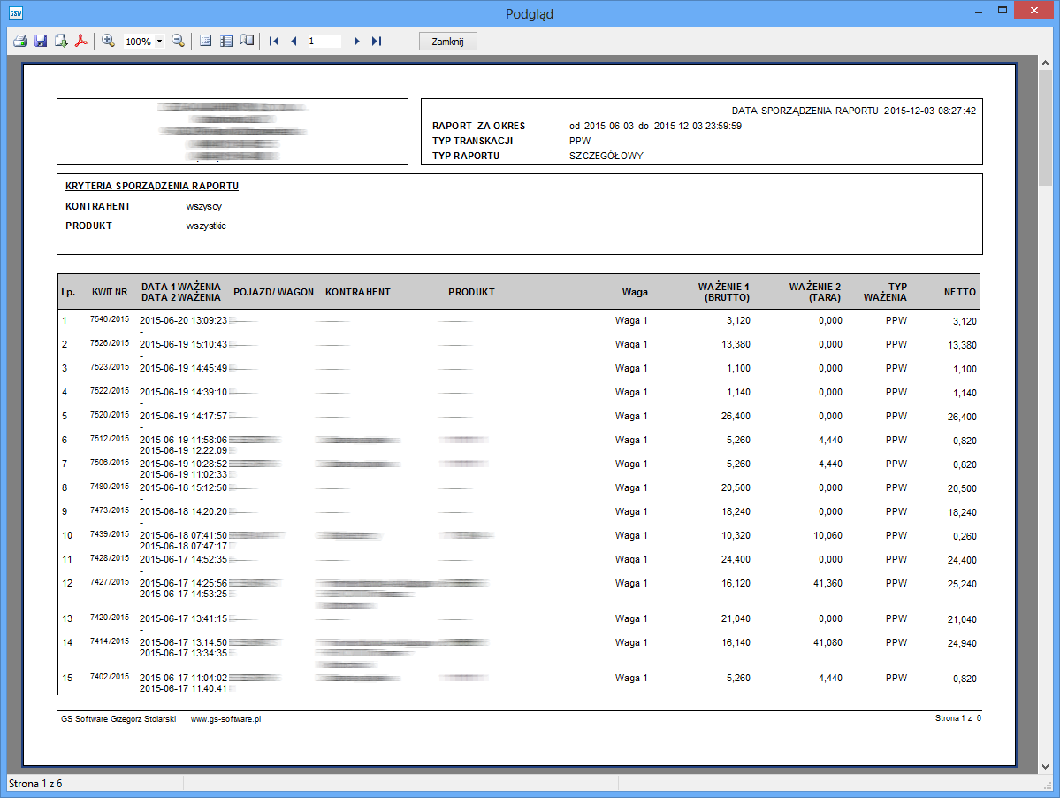This screenshot has width=1060, height=798.
Task: Save the report with the floppy disk icon
Action: click(x=41, y=41)
